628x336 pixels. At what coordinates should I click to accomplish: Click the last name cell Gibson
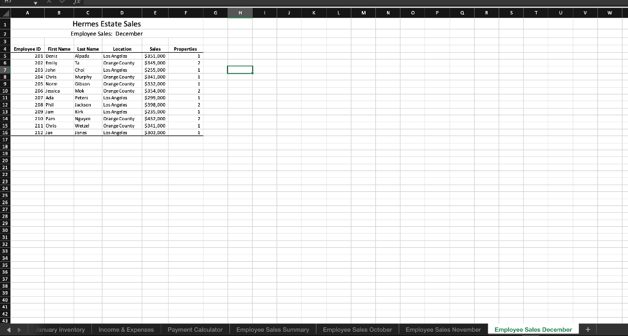[88, 84]
